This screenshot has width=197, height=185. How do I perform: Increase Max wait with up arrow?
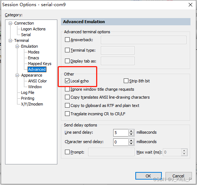tap(184, 151)
